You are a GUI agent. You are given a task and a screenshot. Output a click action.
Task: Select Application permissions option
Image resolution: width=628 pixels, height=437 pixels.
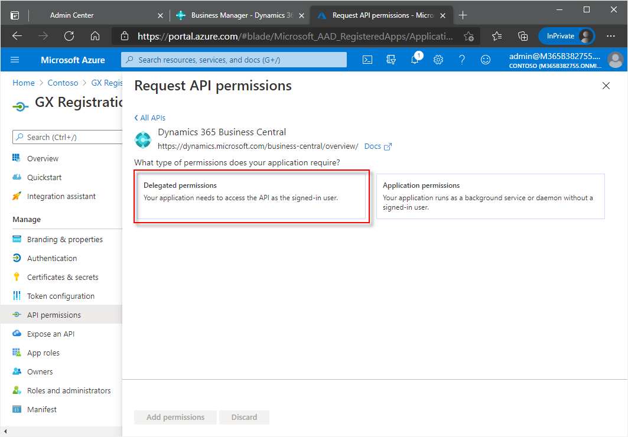490,196
